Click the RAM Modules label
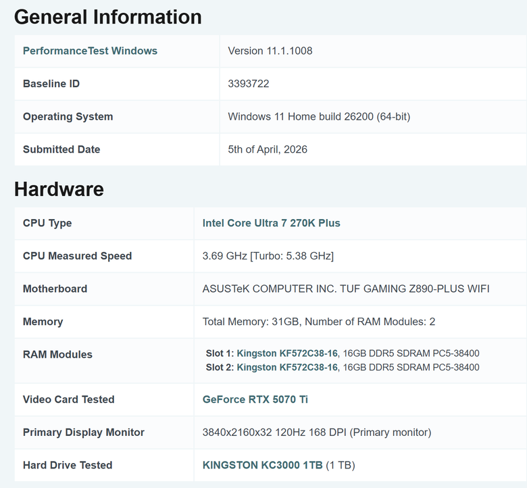 click(x=57, y=354)
